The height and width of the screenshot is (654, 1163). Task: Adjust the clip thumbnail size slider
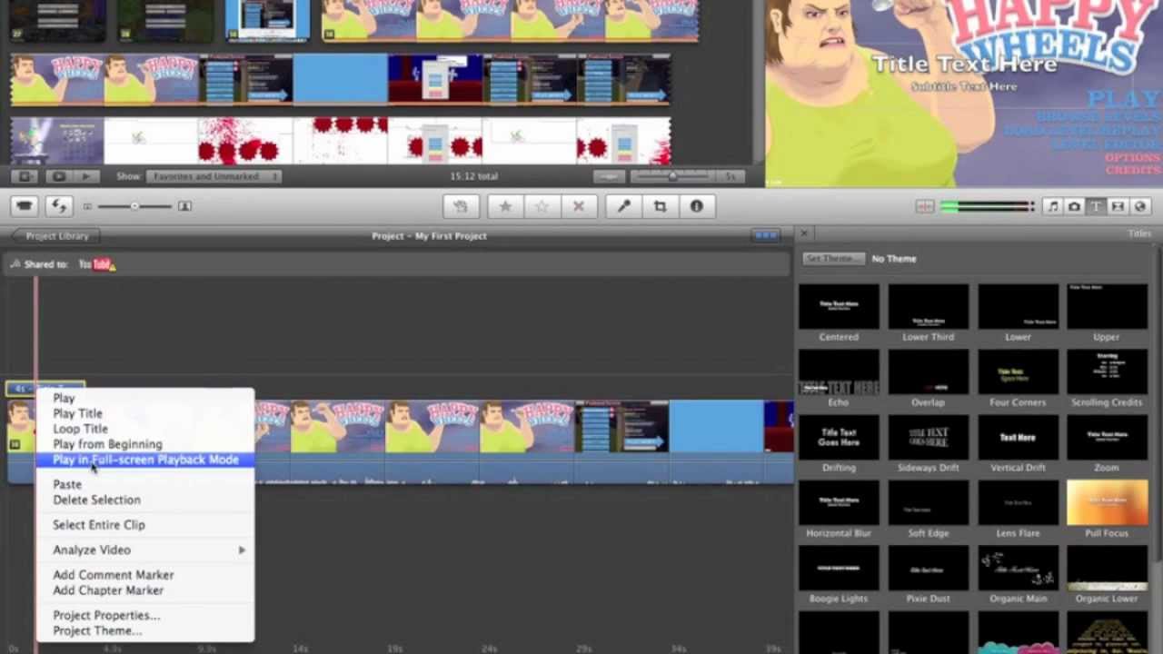[134, 206]
